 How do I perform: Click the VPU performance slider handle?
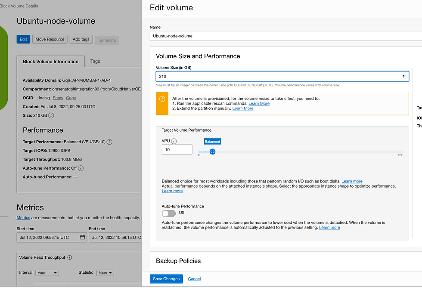[212, 152]
